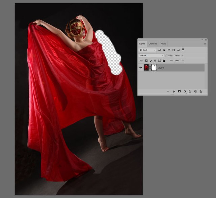Viewport: 216px width, 198px height.
Task: Prevent auto-nesting into artboards lock
Action: (x=159, y=61)
